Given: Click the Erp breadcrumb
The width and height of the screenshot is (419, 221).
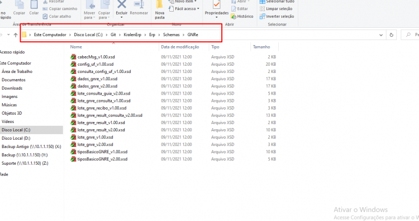Looking at the screenshot, I should click(x=152, y=35).
